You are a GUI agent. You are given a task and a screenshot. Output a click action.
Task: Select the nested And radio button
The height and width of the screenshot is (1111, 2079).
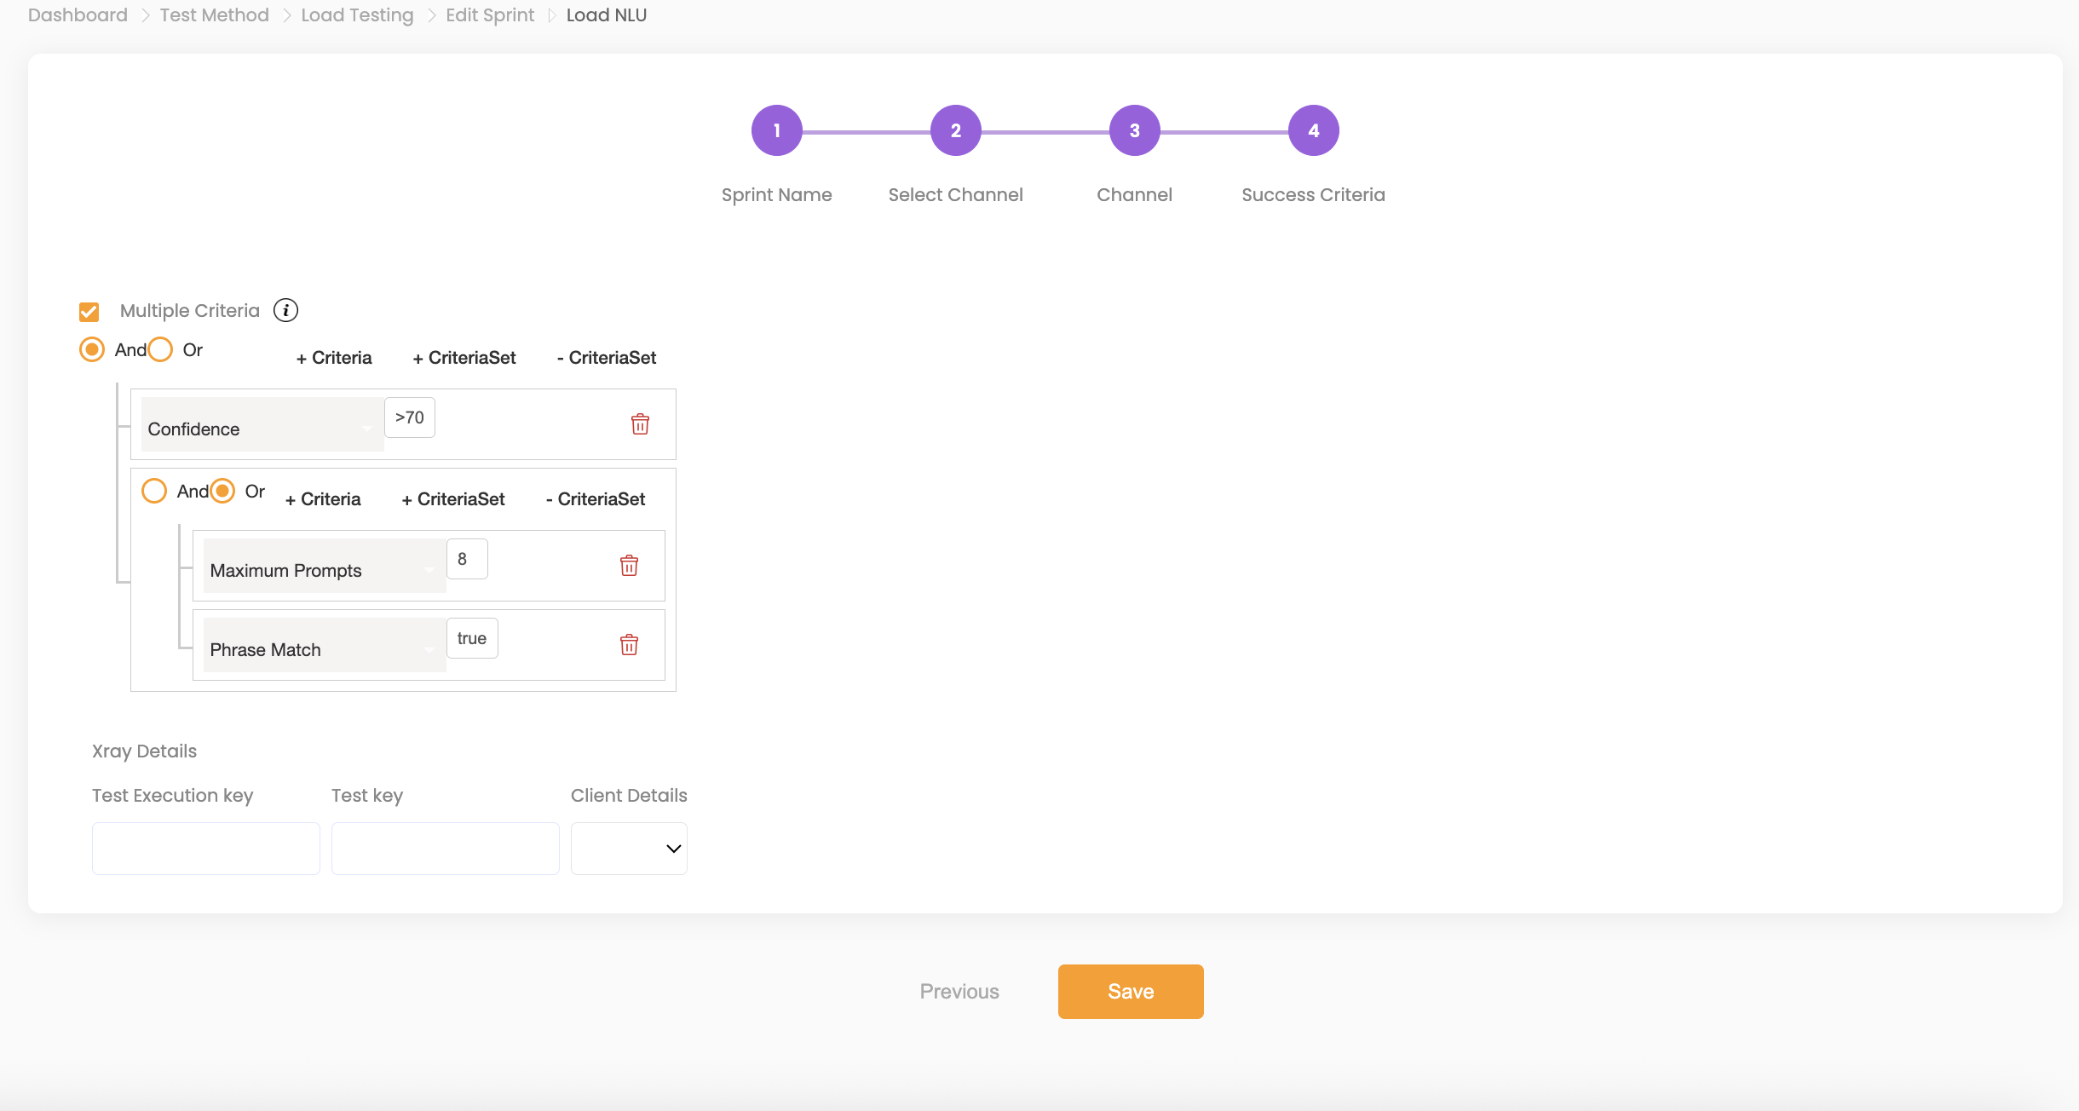coord(154,491)
